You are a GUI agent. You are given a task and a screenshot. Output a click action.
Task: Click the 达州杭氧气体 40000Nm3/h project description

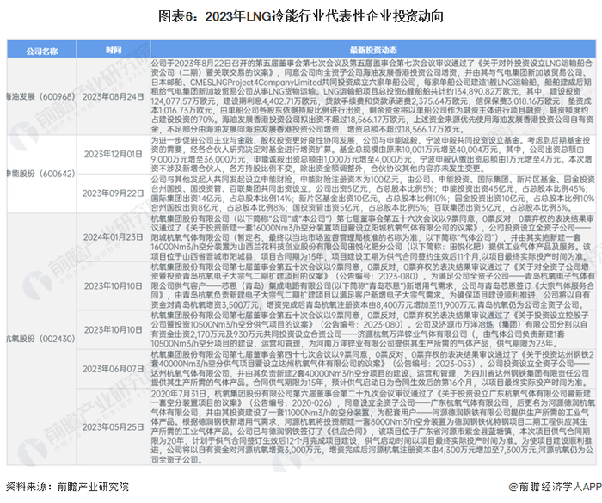point(372,369)
